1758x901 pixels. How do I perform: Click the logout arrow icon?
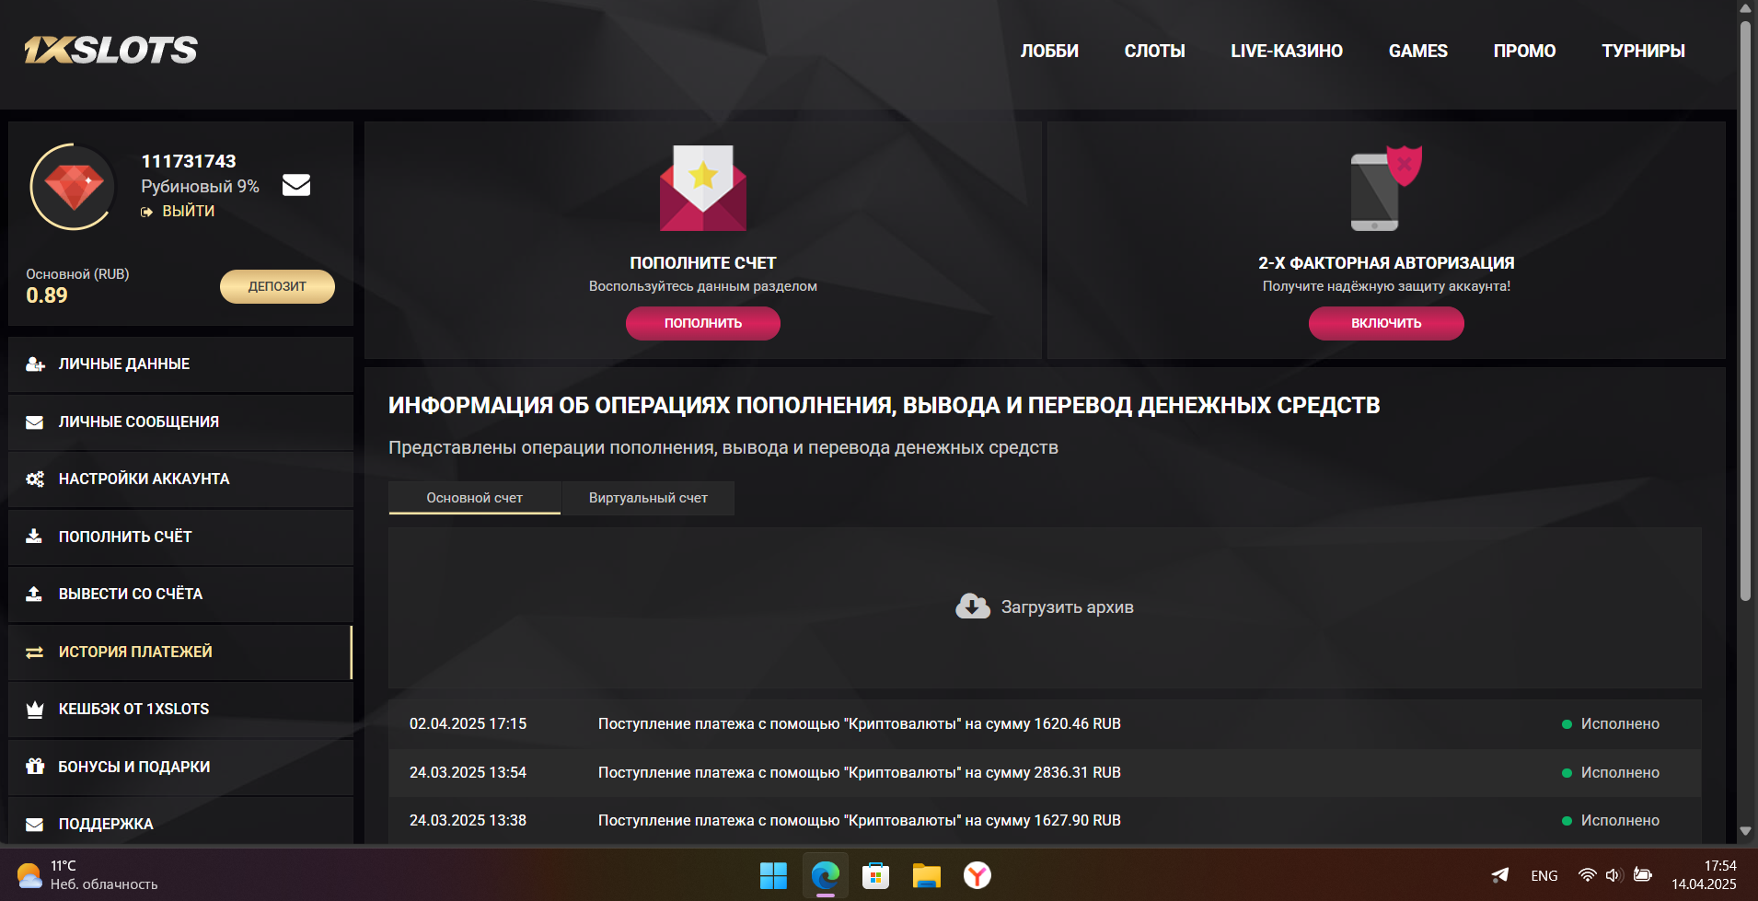coord(146,212)
